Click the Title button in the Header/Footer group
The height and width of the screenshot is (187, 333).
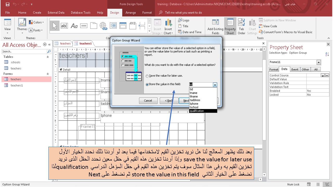(x=183, y=26)
